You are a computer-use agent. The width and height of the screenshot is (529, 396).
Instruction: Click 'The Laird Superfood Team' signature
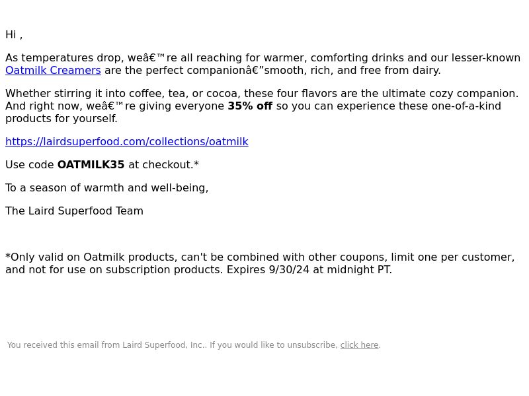[x=74, y=211]
